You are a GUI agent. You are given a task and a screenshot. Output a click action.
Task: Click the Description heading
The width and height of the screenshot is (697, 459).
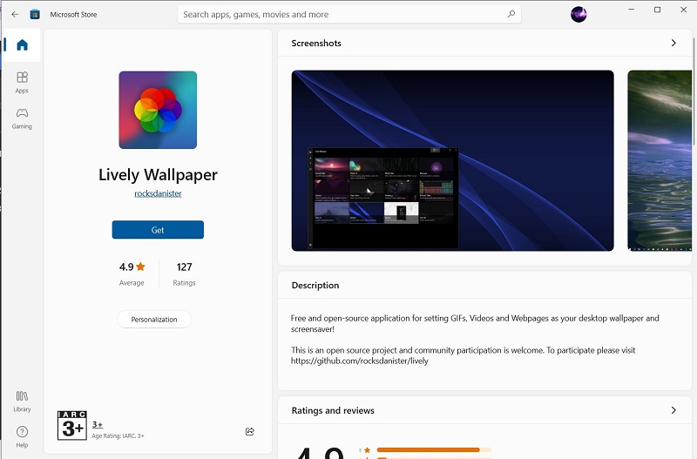(x=315, y=286)
